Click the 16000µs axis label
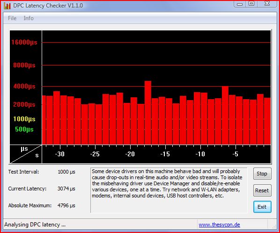Viewport: 280px width, 233px height. 24,42
